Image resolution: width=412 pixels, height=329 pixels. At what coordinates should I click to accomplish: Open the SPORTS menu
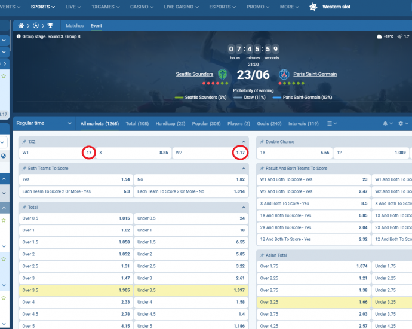coord(43,7)
